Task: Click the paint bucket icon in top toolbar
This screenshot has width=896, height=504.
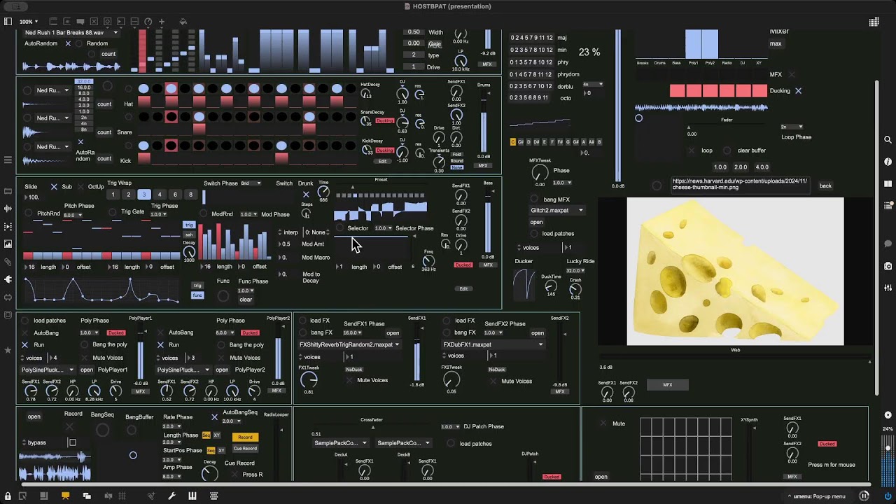Action: [x=183, y=22]
